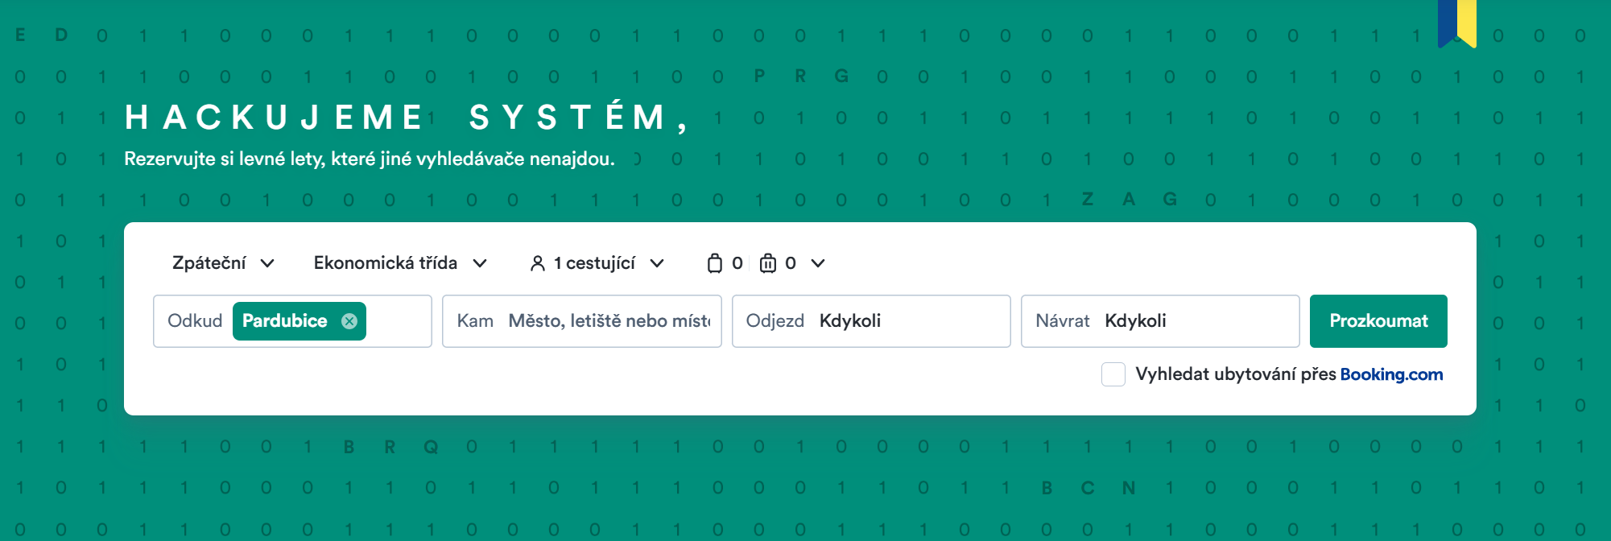The height and width of the screenshot is (541, 1611).
Task: Click the chevron beside Ekonomická třída
Action: pos(480,264)
